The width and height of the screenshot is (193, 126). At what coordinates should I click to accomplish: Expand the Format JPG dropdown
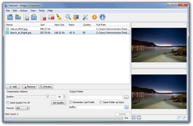22,108
